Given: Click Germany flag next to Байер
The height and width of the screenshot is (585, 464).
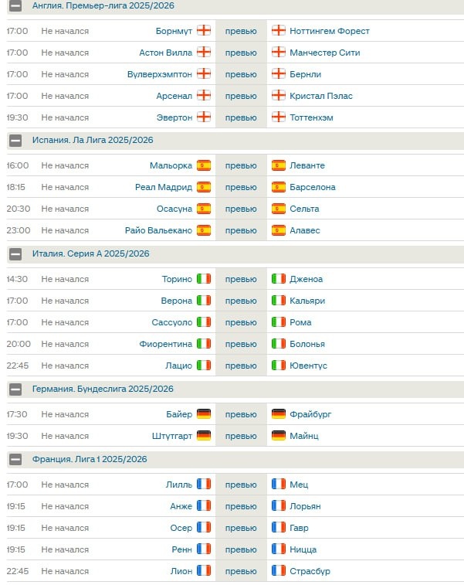Looking at the screenshot, I should 204,414.
